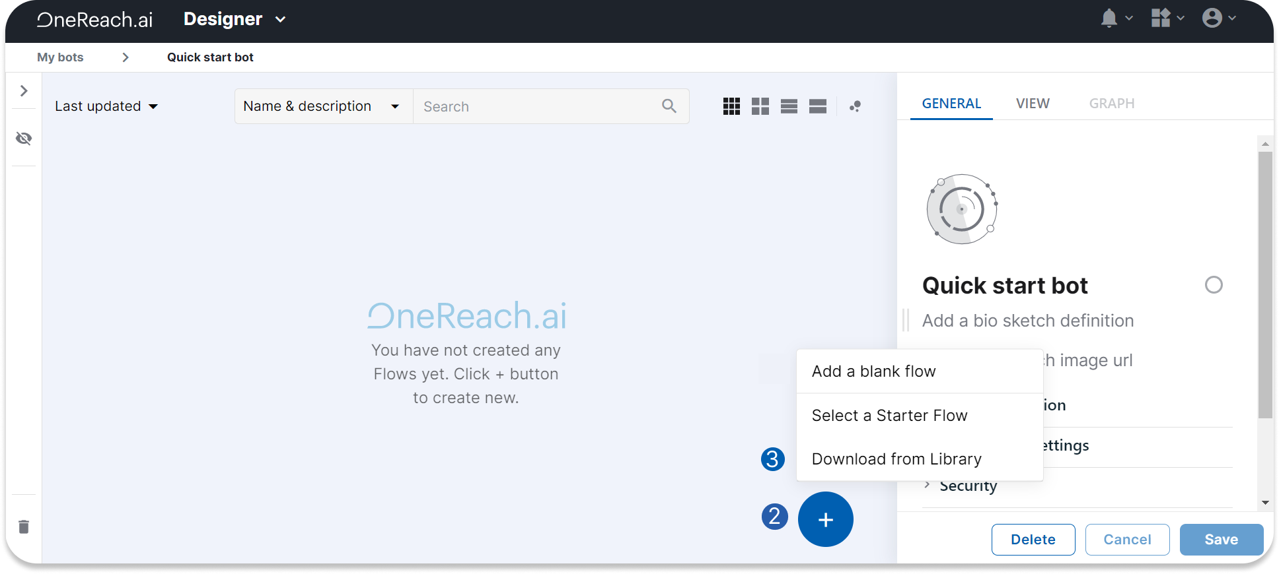Switch to the VIEW tab
The image size is (1279, 574).
tap(1033, 104)
